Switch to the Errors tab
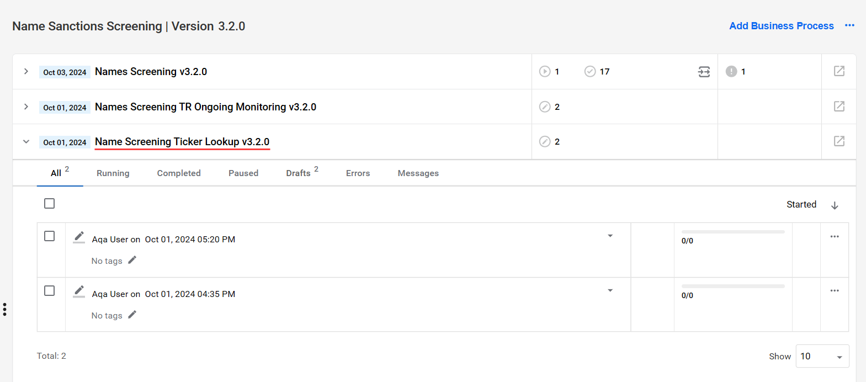866x382 pixels. pyautogui.click(x=358, y=173)
